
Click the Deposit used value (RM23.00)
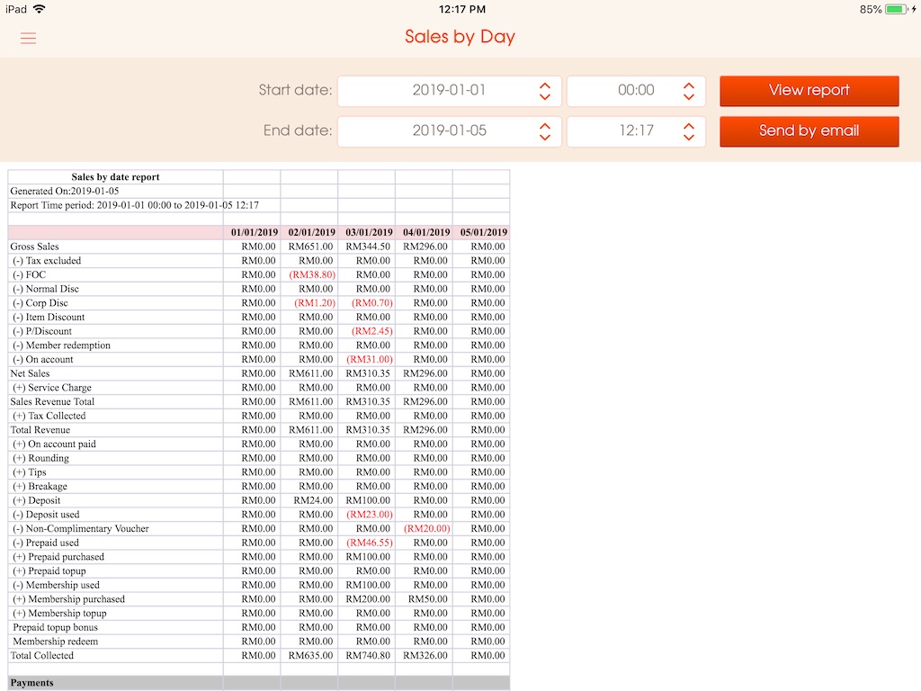coord(370,515)
